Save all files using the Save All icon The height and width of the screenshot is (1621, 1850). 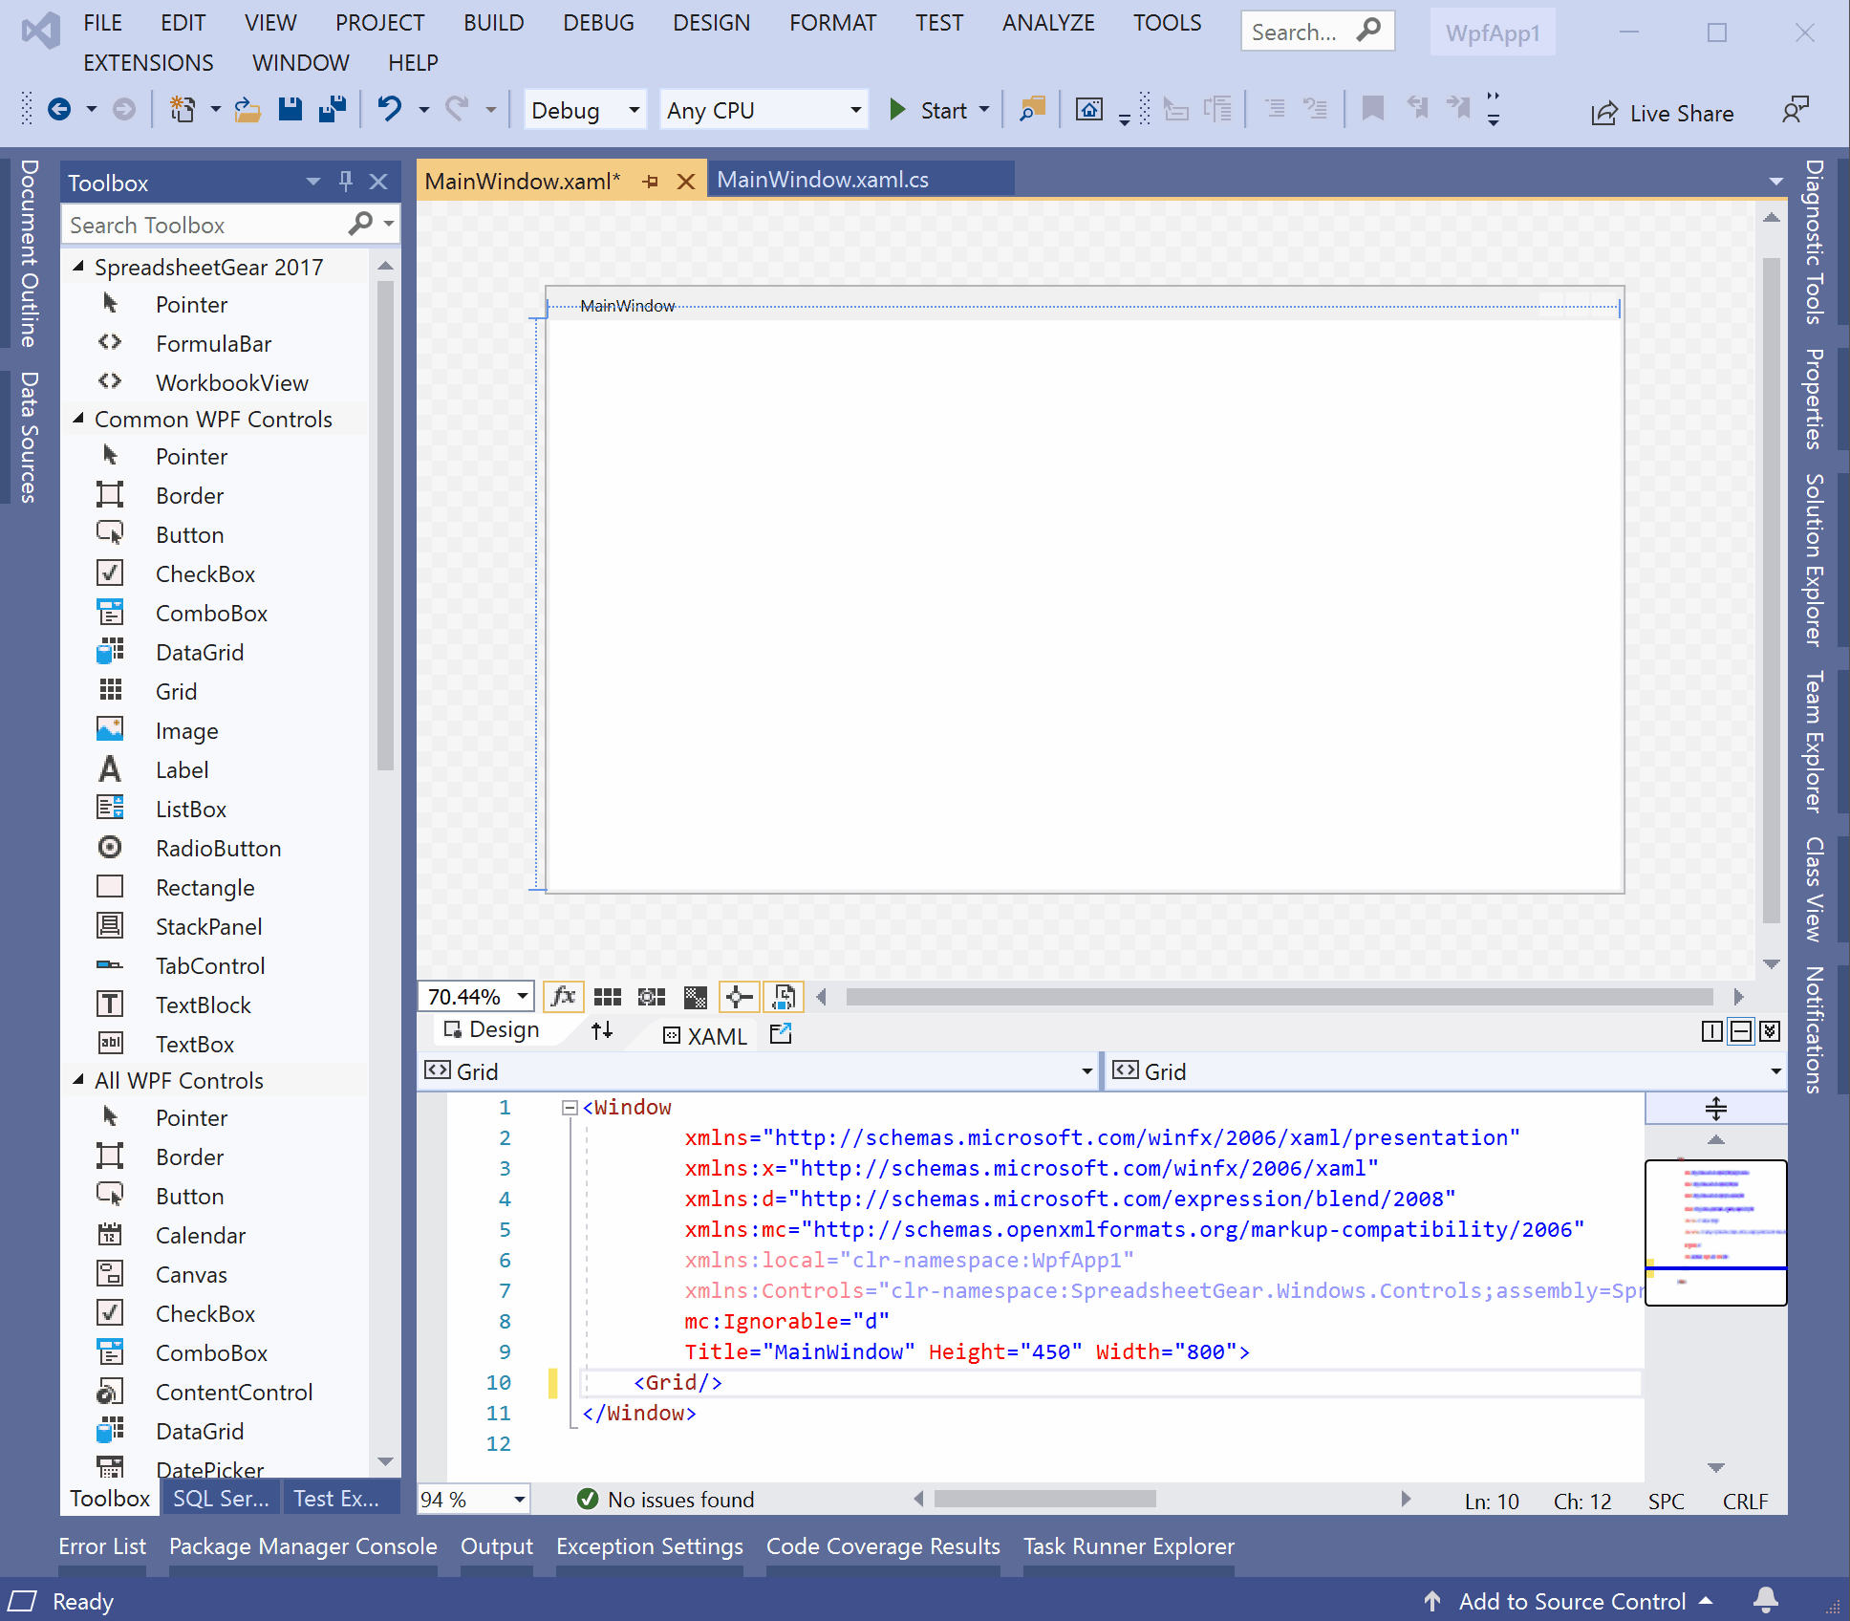332,109
